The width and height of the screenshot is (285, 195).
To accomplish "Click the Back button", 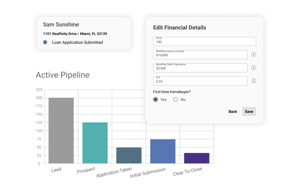I will [233, 112].
